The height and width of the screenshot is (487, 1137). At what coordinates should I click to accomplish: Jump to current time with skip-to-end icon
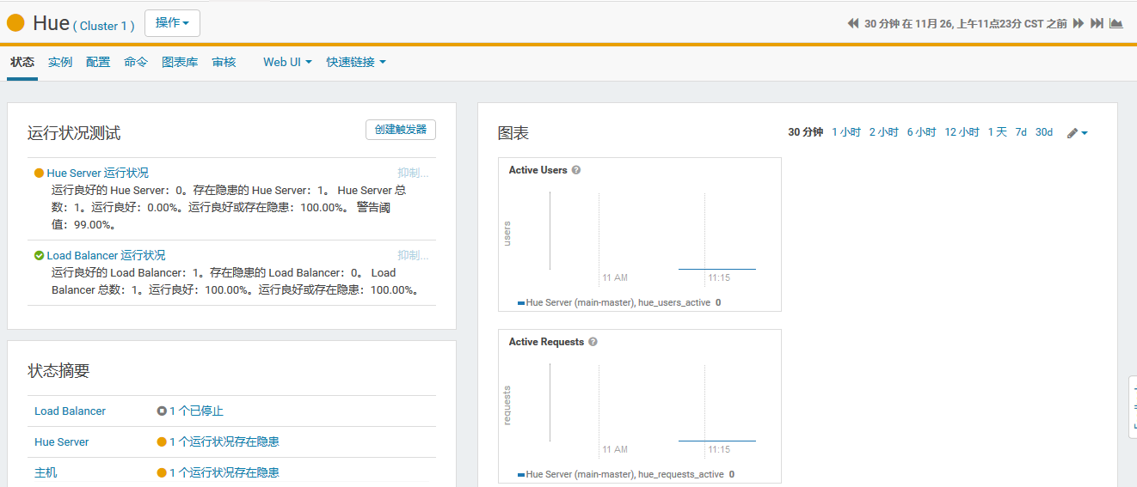tap(1097, 23)
